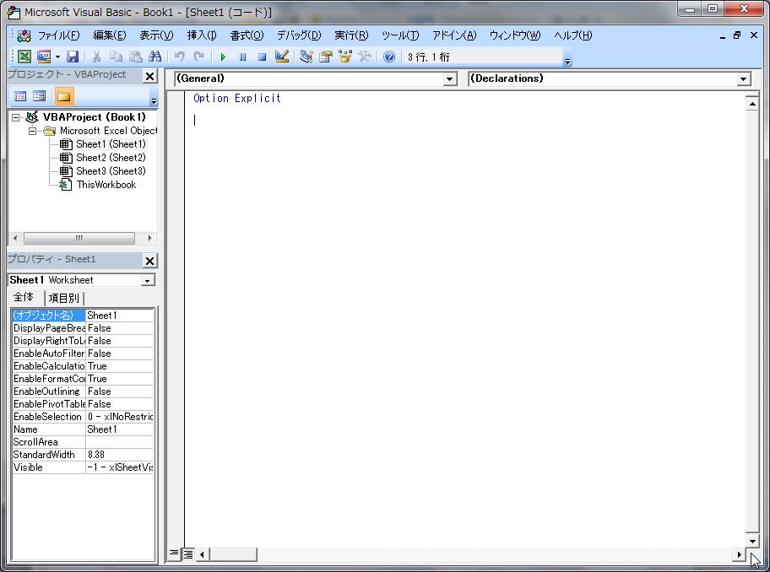Toggle Folders in the project panel
Screen dimensions: 770x572
coord(64,96)
